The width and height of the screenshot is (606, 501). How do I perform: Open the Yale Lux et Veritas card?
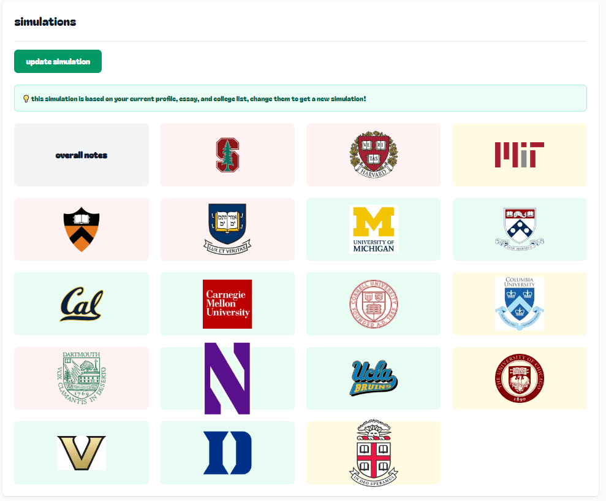click(228, 229)
